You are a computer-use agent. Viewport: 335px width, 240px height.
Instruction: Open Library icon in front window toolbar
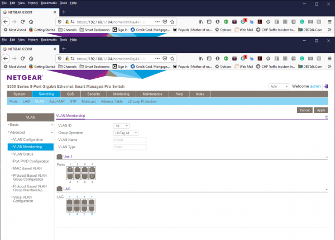200,58
